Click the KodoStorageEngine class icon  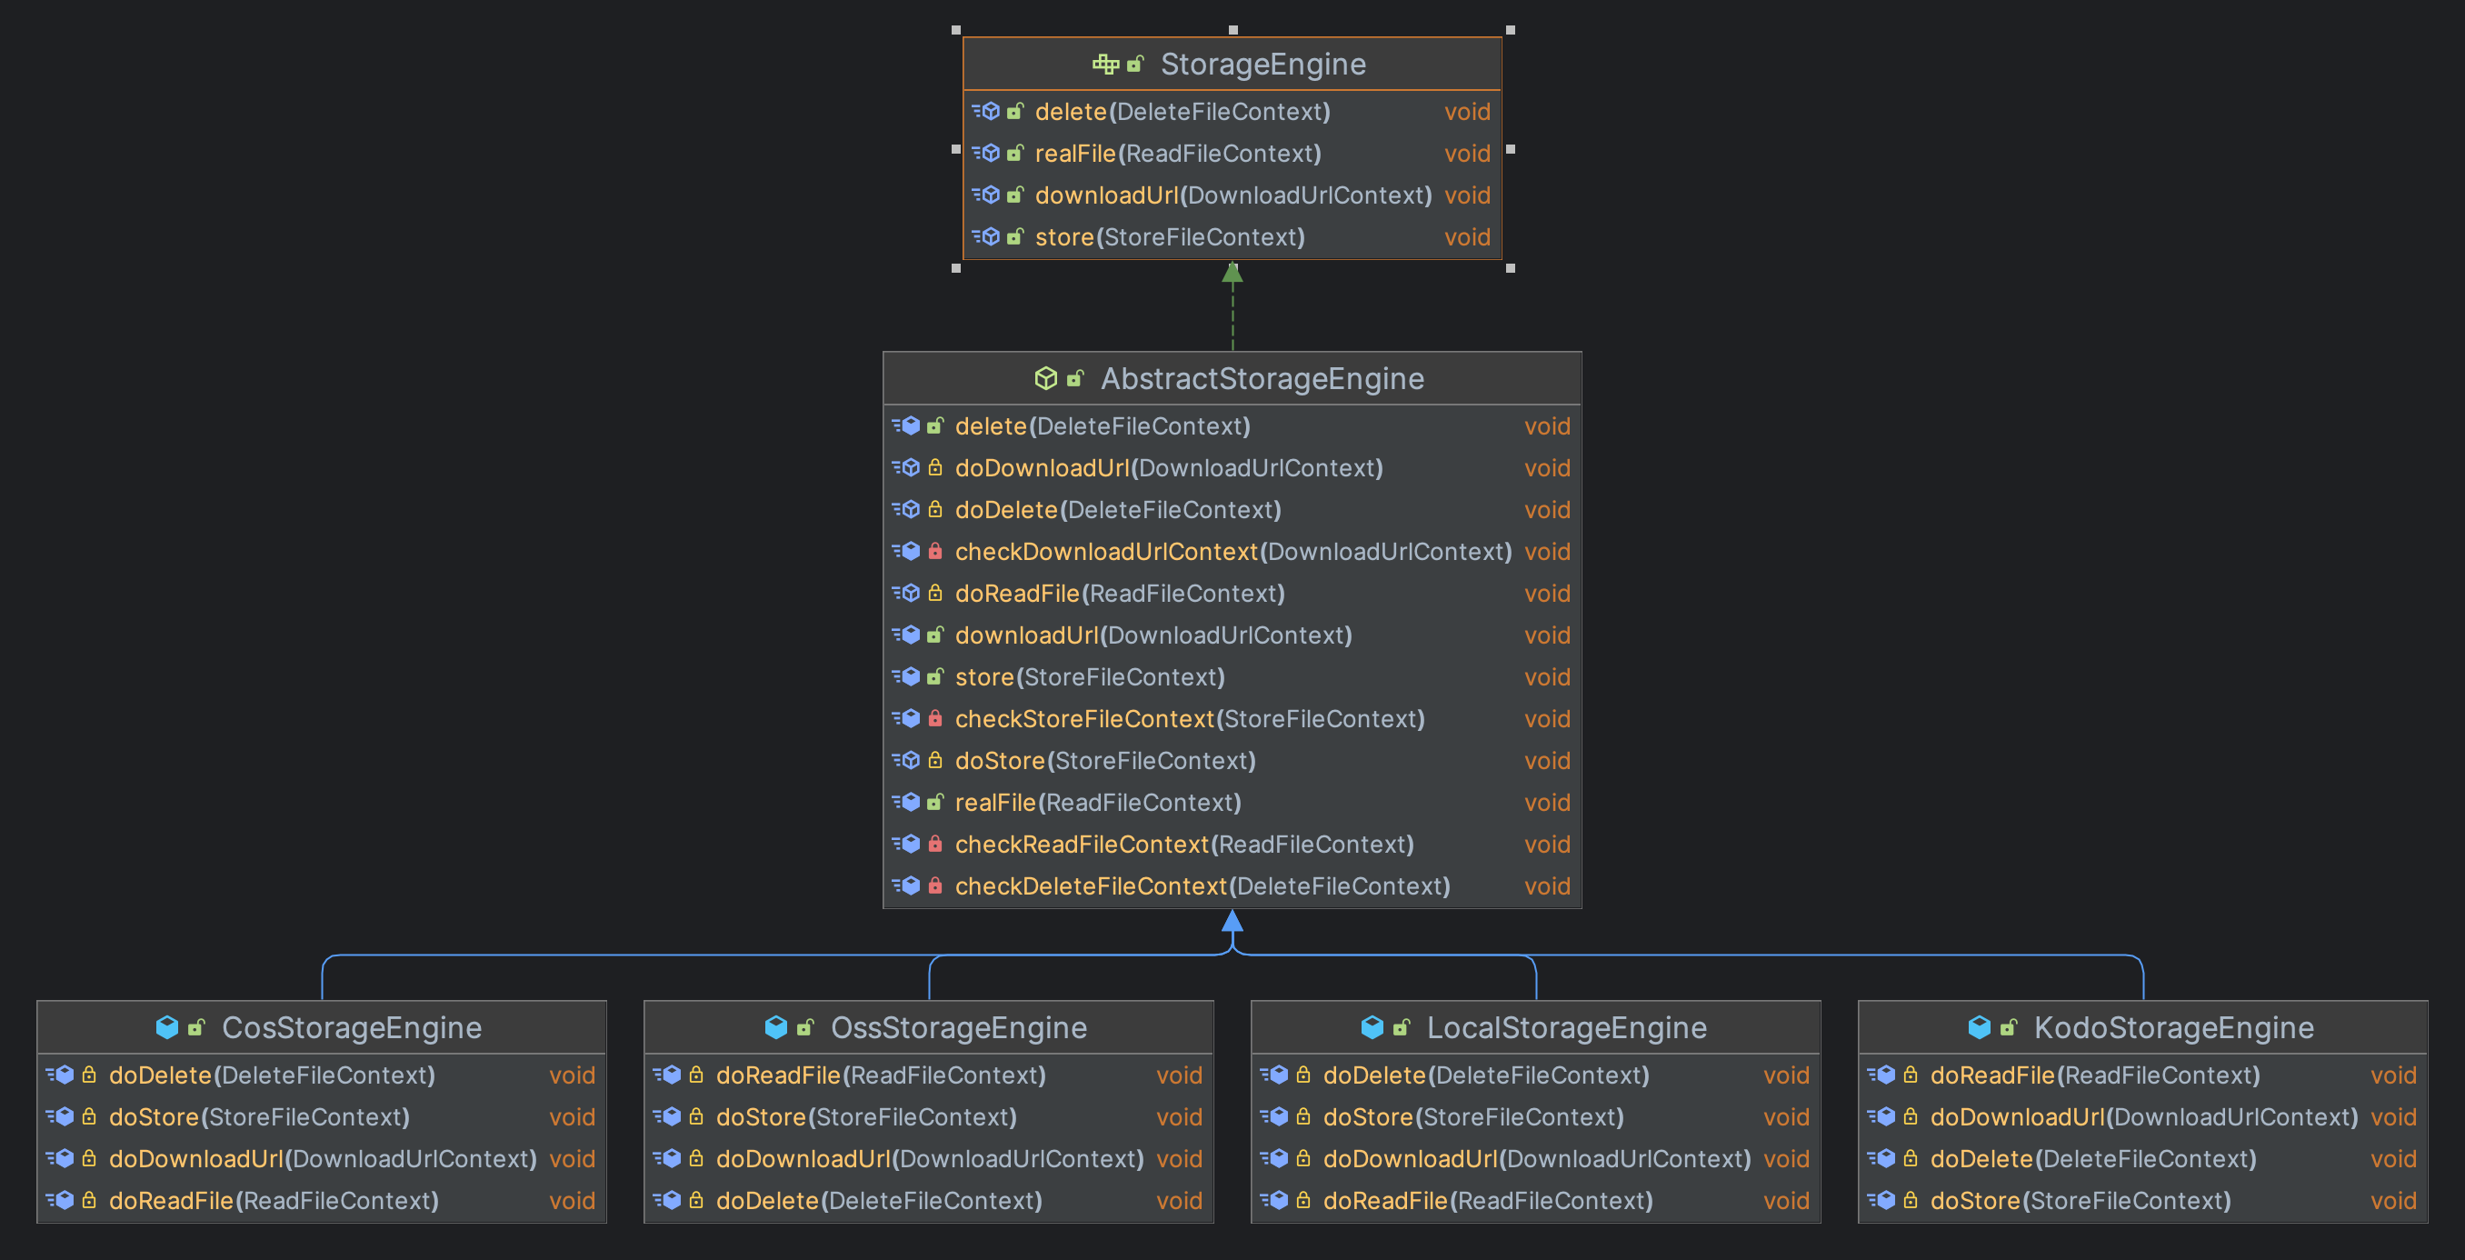[1980, 1028]
